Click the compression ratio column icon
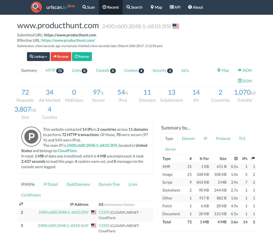This screenshot has width=273, height=234. click(236, 158)
